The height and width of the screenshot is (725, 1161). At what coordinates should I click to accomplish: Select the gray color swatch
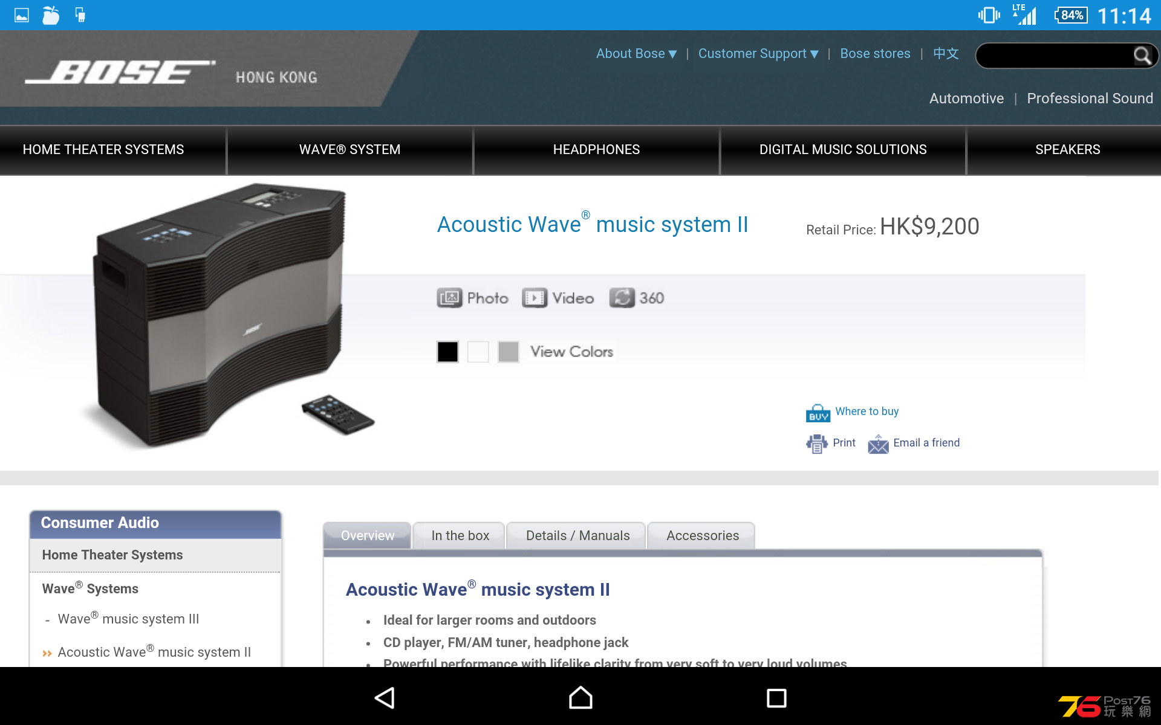click(x=508, y=352)
